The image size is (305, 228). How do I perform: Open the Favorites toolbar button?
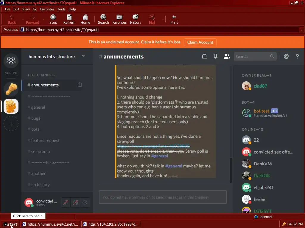pos(119,20)
